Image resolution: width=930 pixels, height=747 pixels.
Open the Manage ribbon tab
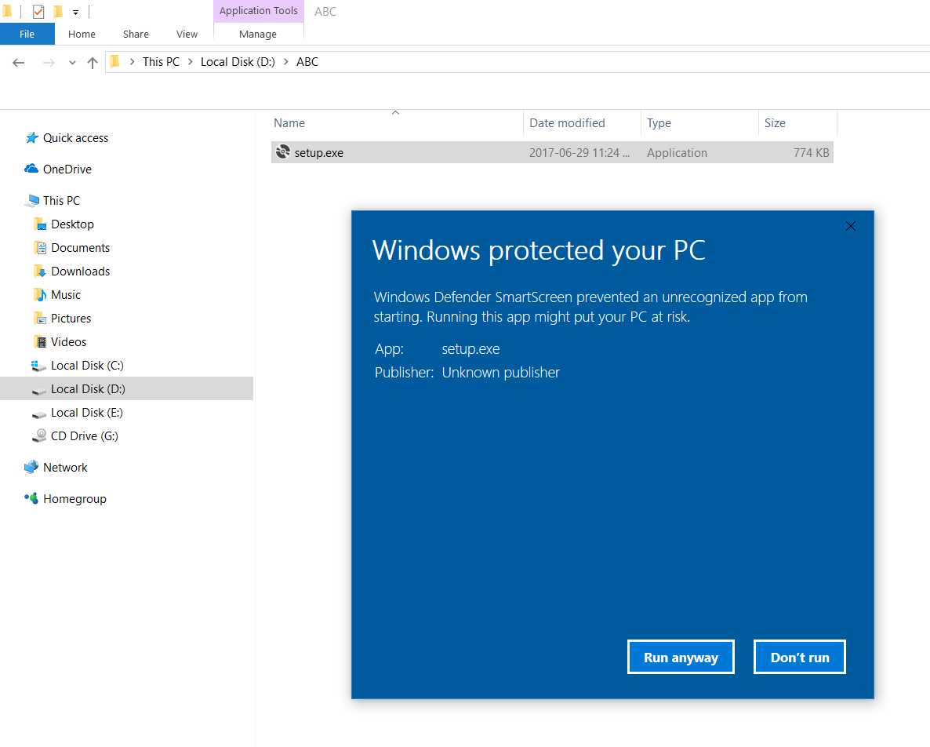click(258, 34)
